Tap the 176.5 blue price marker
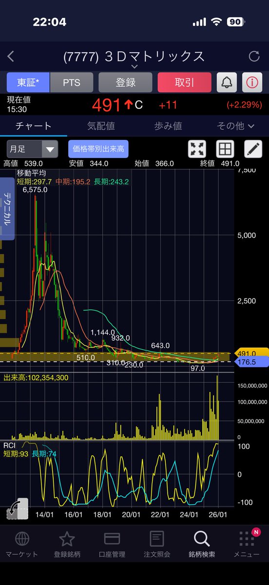This screenshot has width=269, height=585. 251,362
